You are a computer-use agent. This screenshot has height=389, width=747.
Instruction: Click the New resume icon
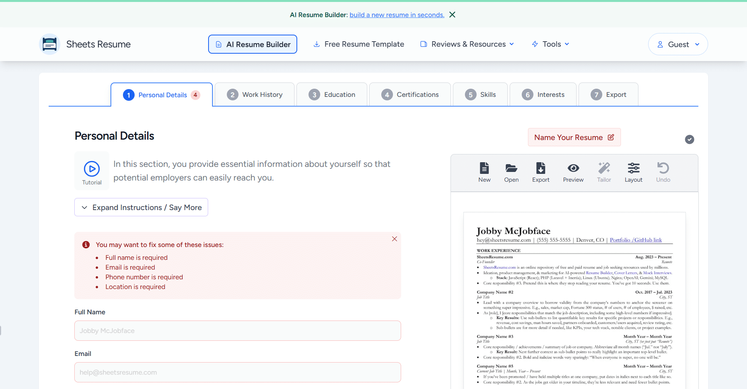[x=484, y=169]
